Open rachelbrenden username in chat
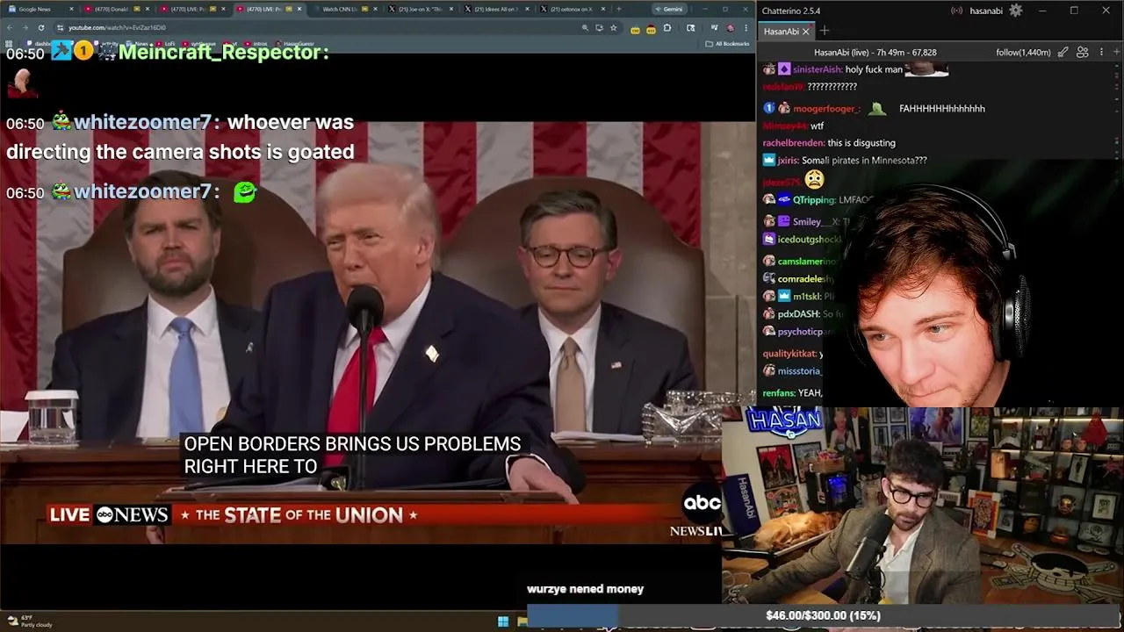Image resolution: width=1124 pixels, height=632 pixels. [794, 143]
